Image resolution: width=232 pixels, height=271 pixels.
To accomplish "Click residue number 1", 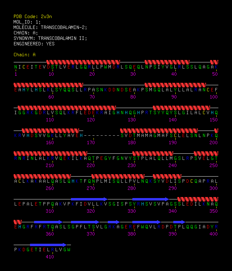I will tap(16, 74).
